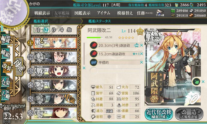Image resolution: width=207 pixels, height=124 pixels.
Task: Select fleet tab 3
Action: (x=54, y=30)
